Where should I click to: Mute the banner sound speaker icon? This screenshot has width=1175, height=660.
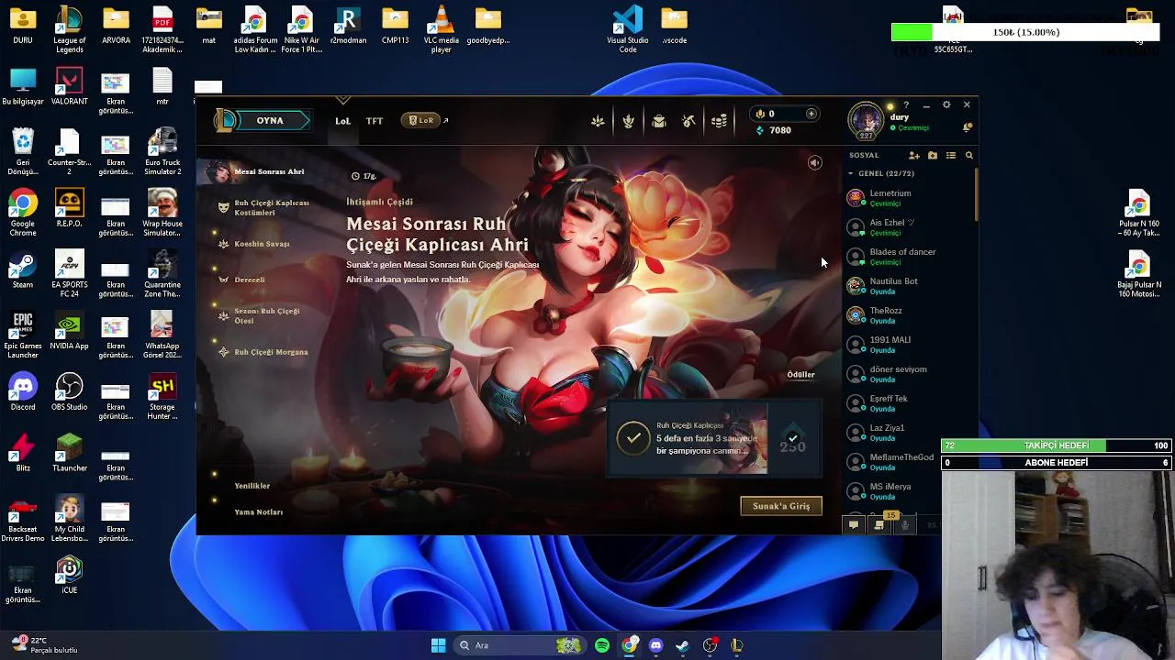814,163
